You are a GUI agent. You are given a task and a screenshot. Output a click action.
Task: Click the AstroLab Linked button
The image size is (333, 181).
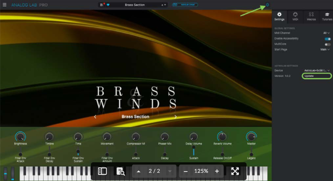(x=185, y=5)
